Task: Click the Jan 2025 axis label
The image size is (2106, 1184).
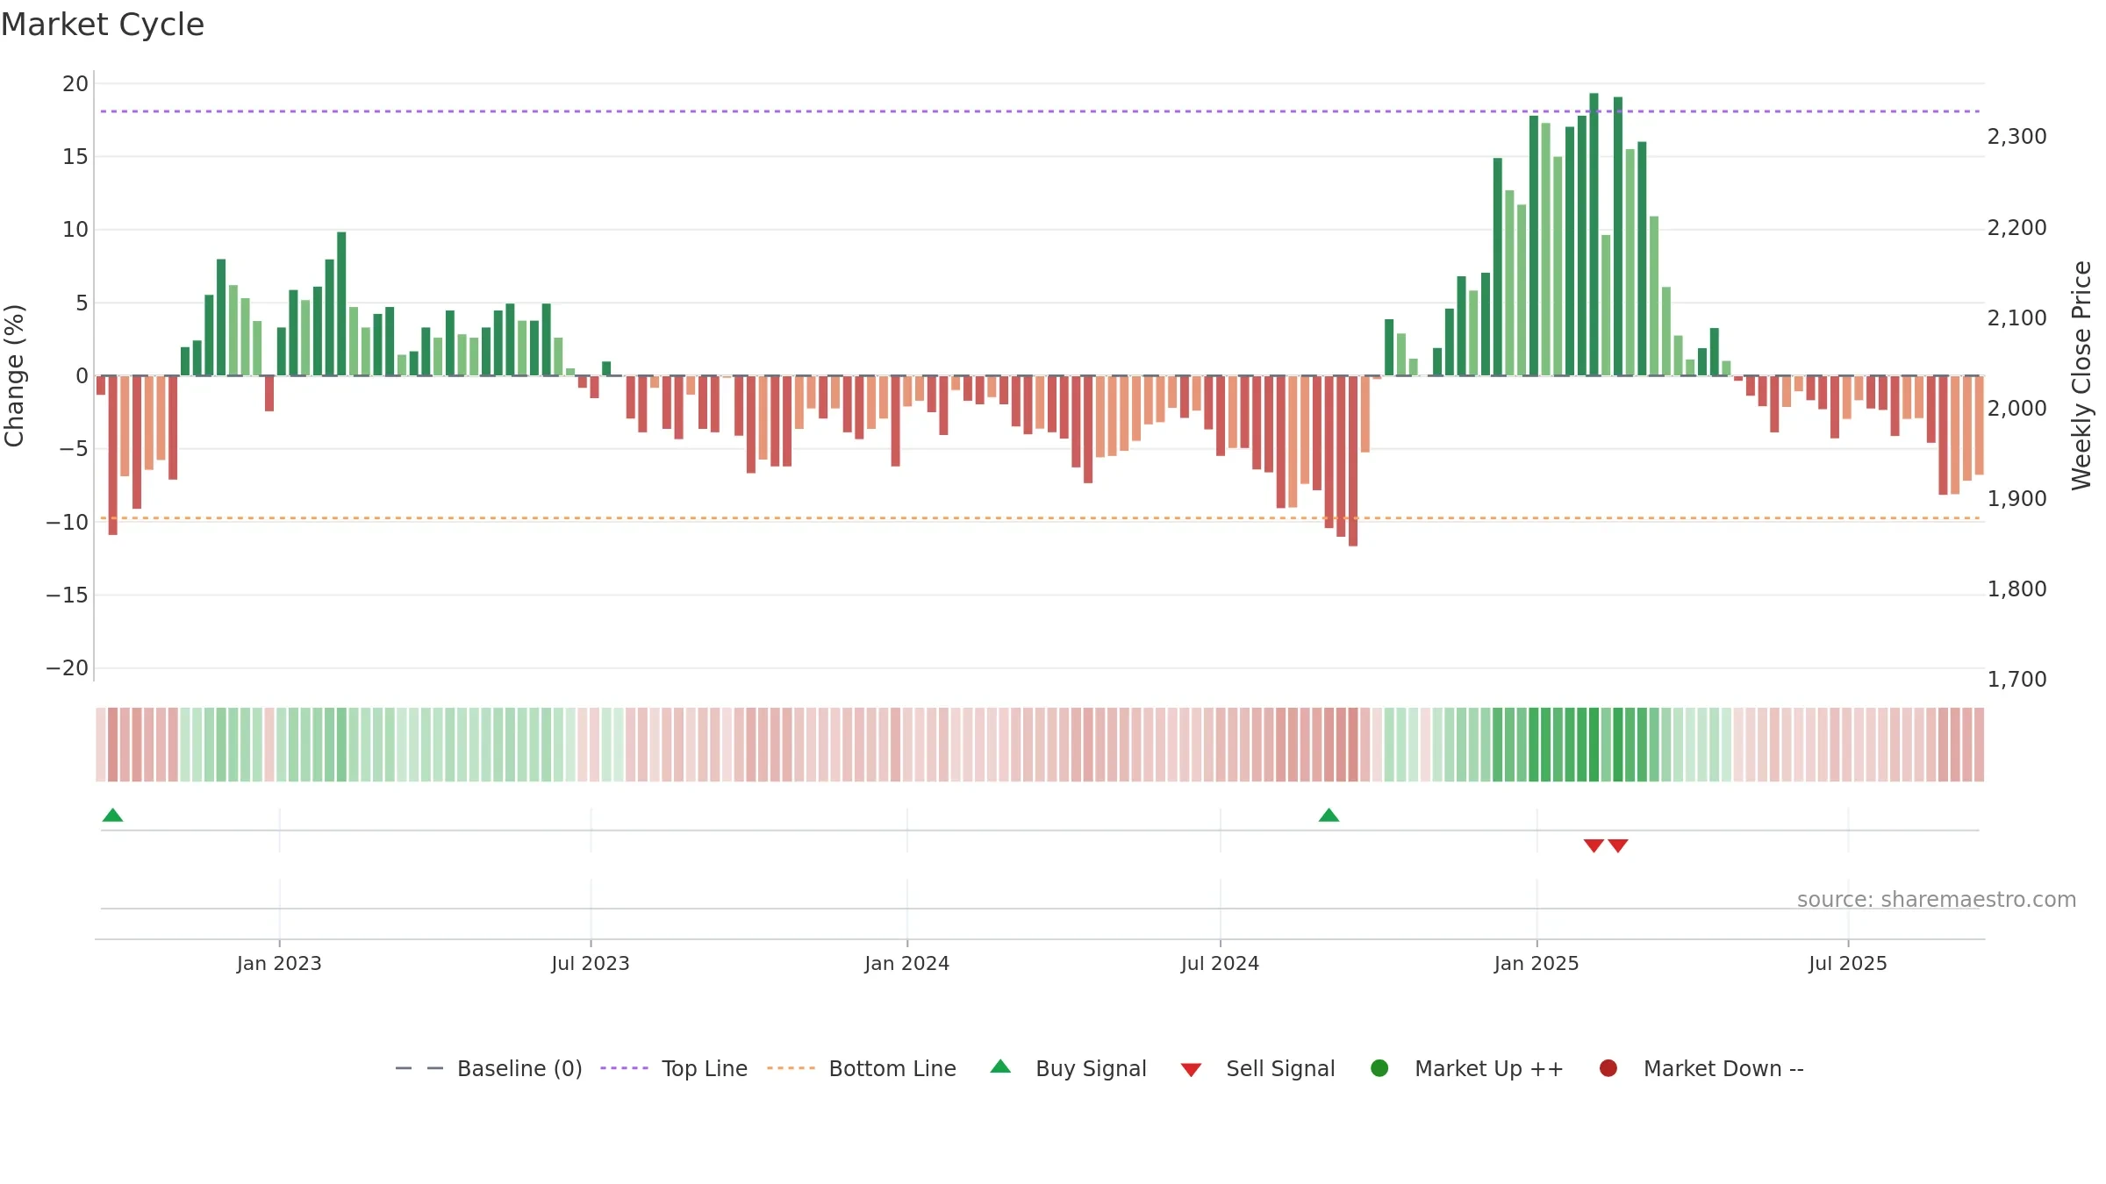Action: [1537, 964]
